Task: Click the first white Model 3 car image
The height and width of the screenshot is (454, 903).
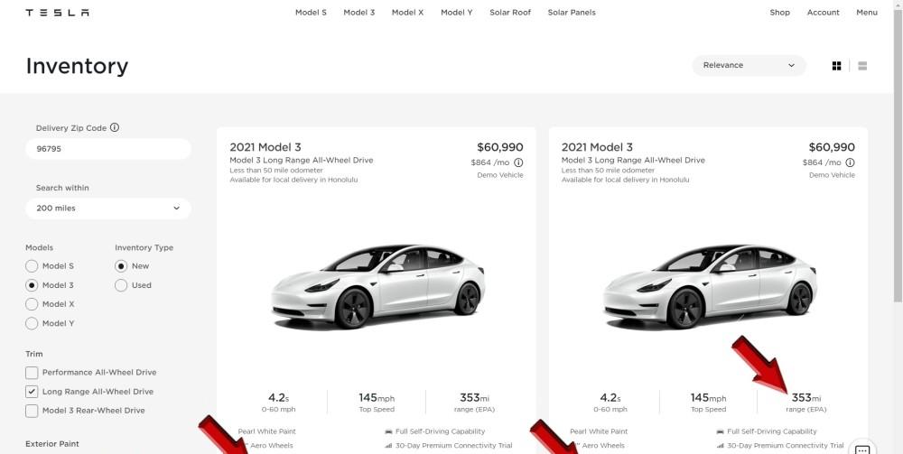Action: point(377,286)
